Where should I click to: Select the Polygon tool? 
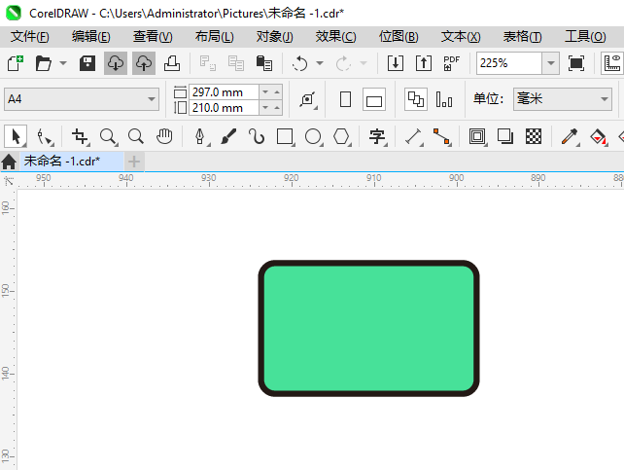click(x=341, y=136)
